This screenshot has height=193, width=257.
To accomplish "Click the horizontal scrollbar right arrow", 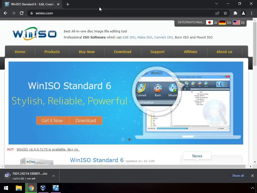I will 251,166.
